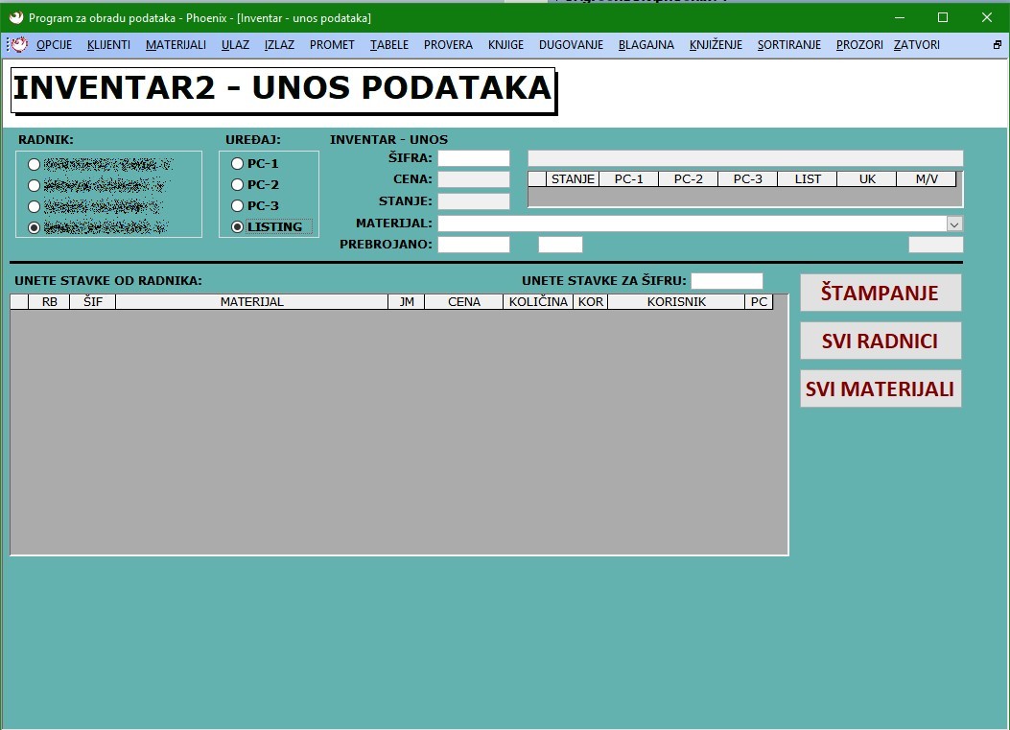Click the SVI MATERIJALI button
The image size is (1010, 730).
(880, 389)
